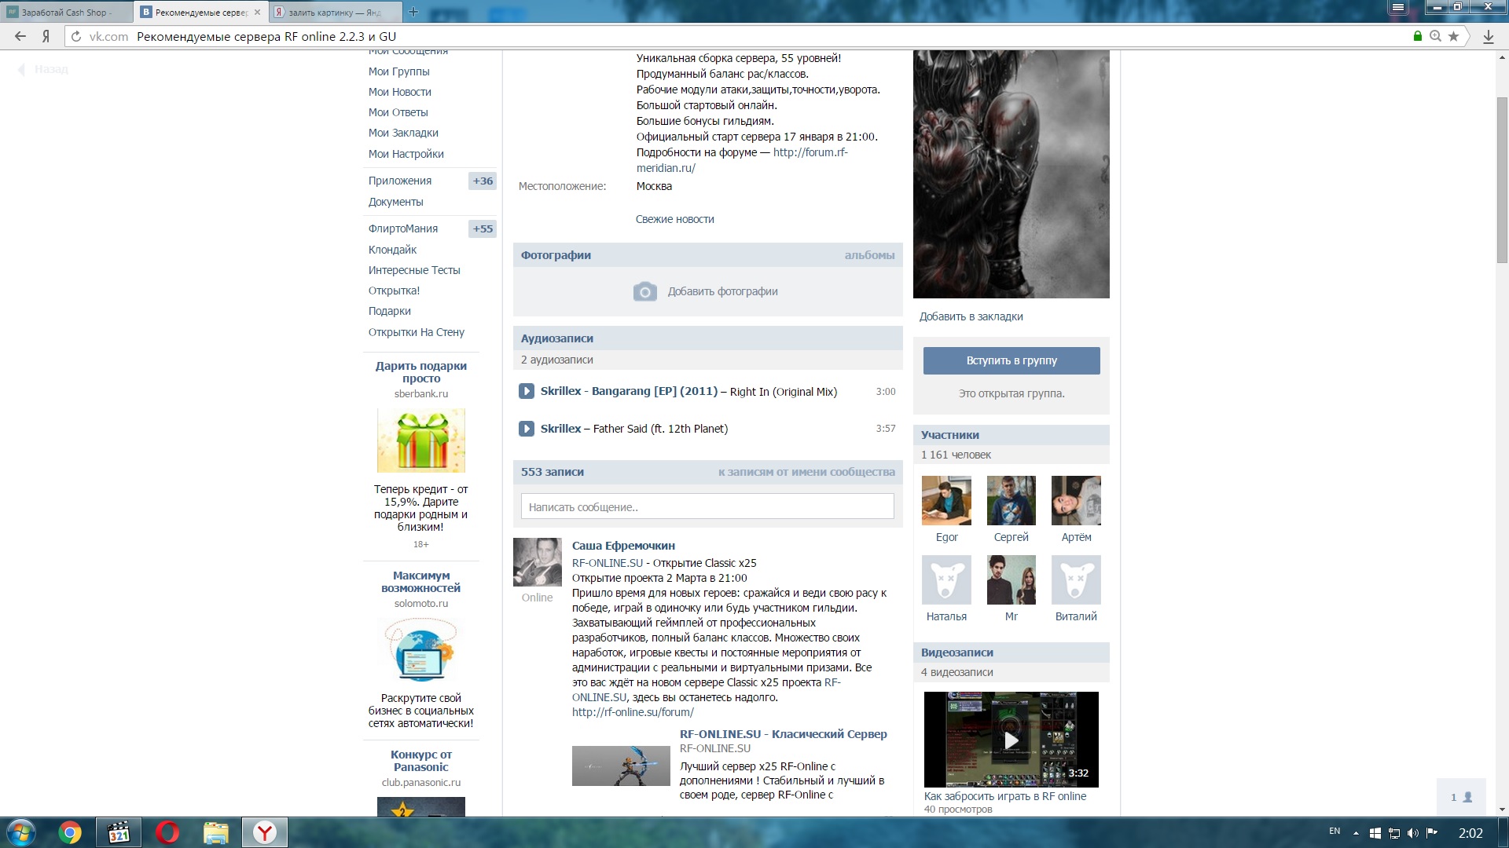Click the zoom magnifier icon in address bar
The height and width of the screenshot is (848, 1509).
click(x=1435, y=36)
